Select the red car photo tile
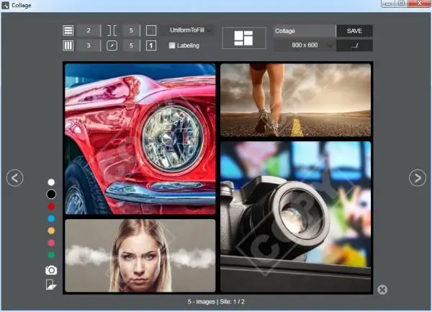Screen dimensions: 432x312 [140, 139]
